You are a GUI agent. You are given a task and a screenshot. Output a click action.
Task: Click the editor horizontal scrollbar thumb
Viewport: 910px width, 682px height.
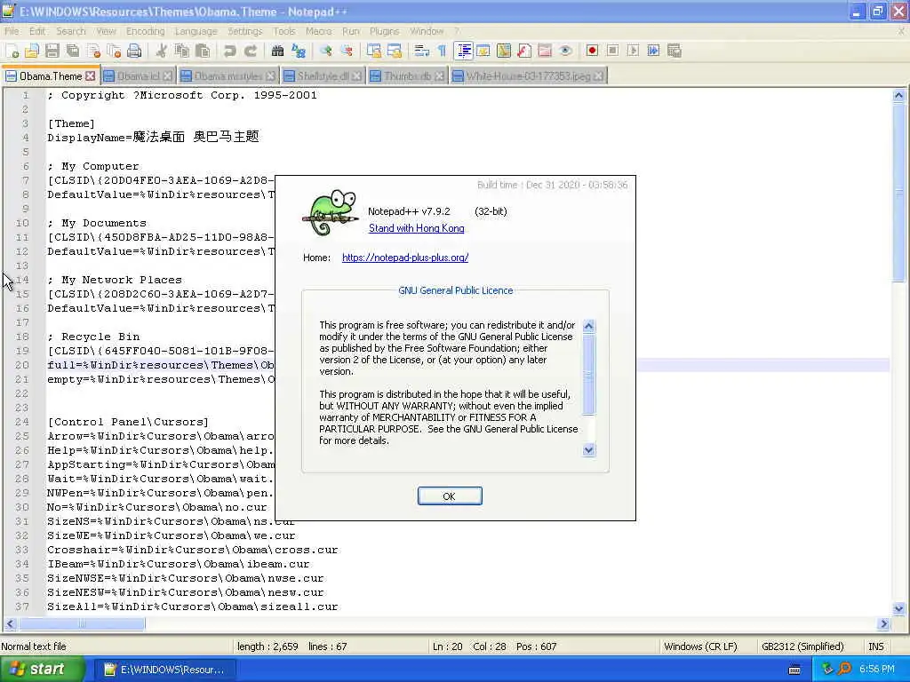click(82, 624)
